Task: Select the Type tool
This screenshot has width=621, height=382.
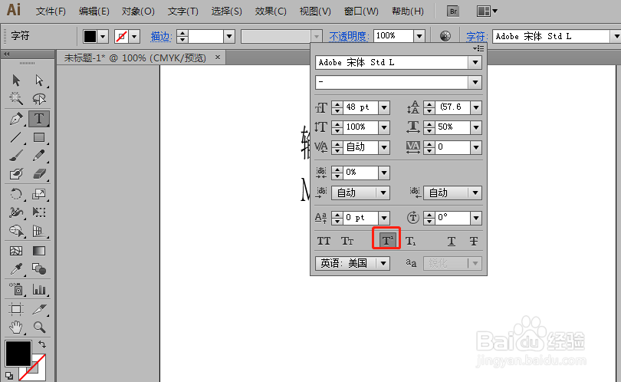Action: (39, 118)
